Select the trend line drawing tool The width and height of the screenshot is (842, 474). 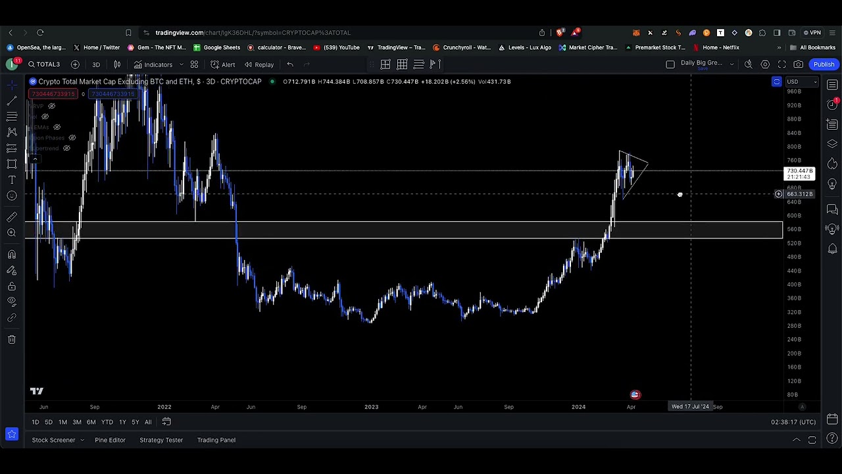click(x=12, y=101)
